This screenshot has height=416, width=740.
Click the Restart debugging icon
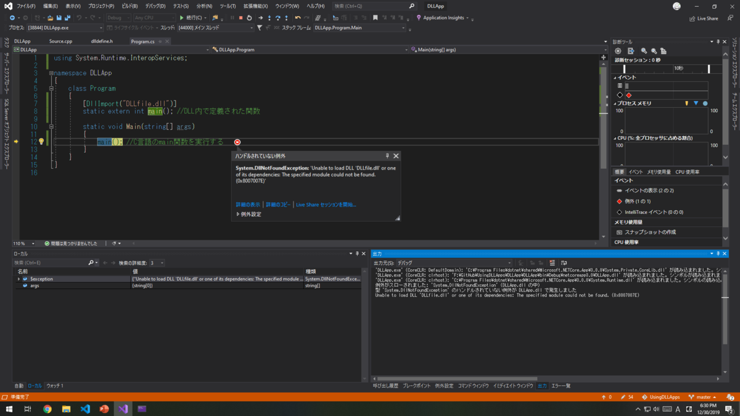click(249, 17)
